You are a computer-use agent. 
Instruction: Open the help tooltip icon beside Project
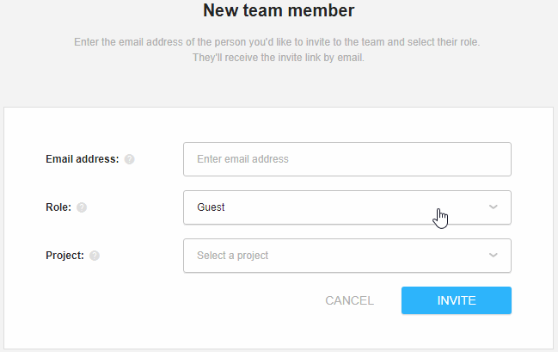(95, 256)
